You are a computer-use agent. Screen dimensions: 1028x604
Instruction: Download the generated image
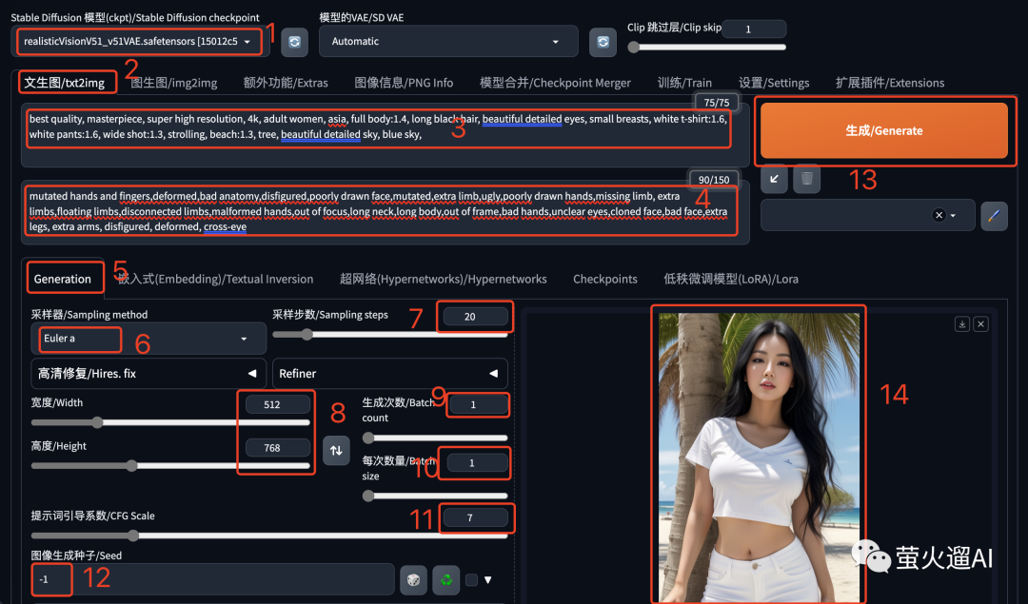pyautogui.click(x=961, y=323)
